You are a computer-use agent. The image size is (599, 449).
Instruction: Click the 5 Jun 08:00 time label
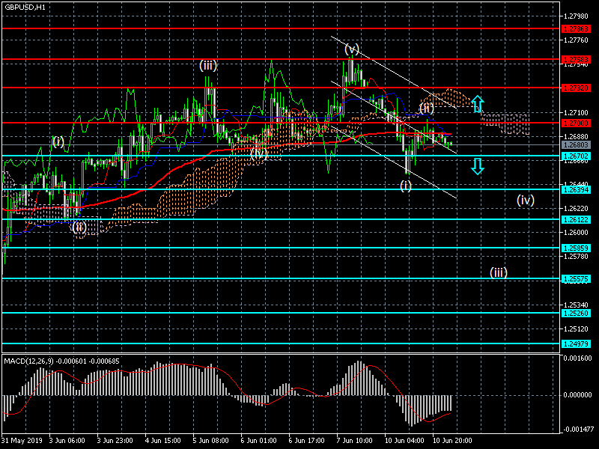tap(211, 441)
